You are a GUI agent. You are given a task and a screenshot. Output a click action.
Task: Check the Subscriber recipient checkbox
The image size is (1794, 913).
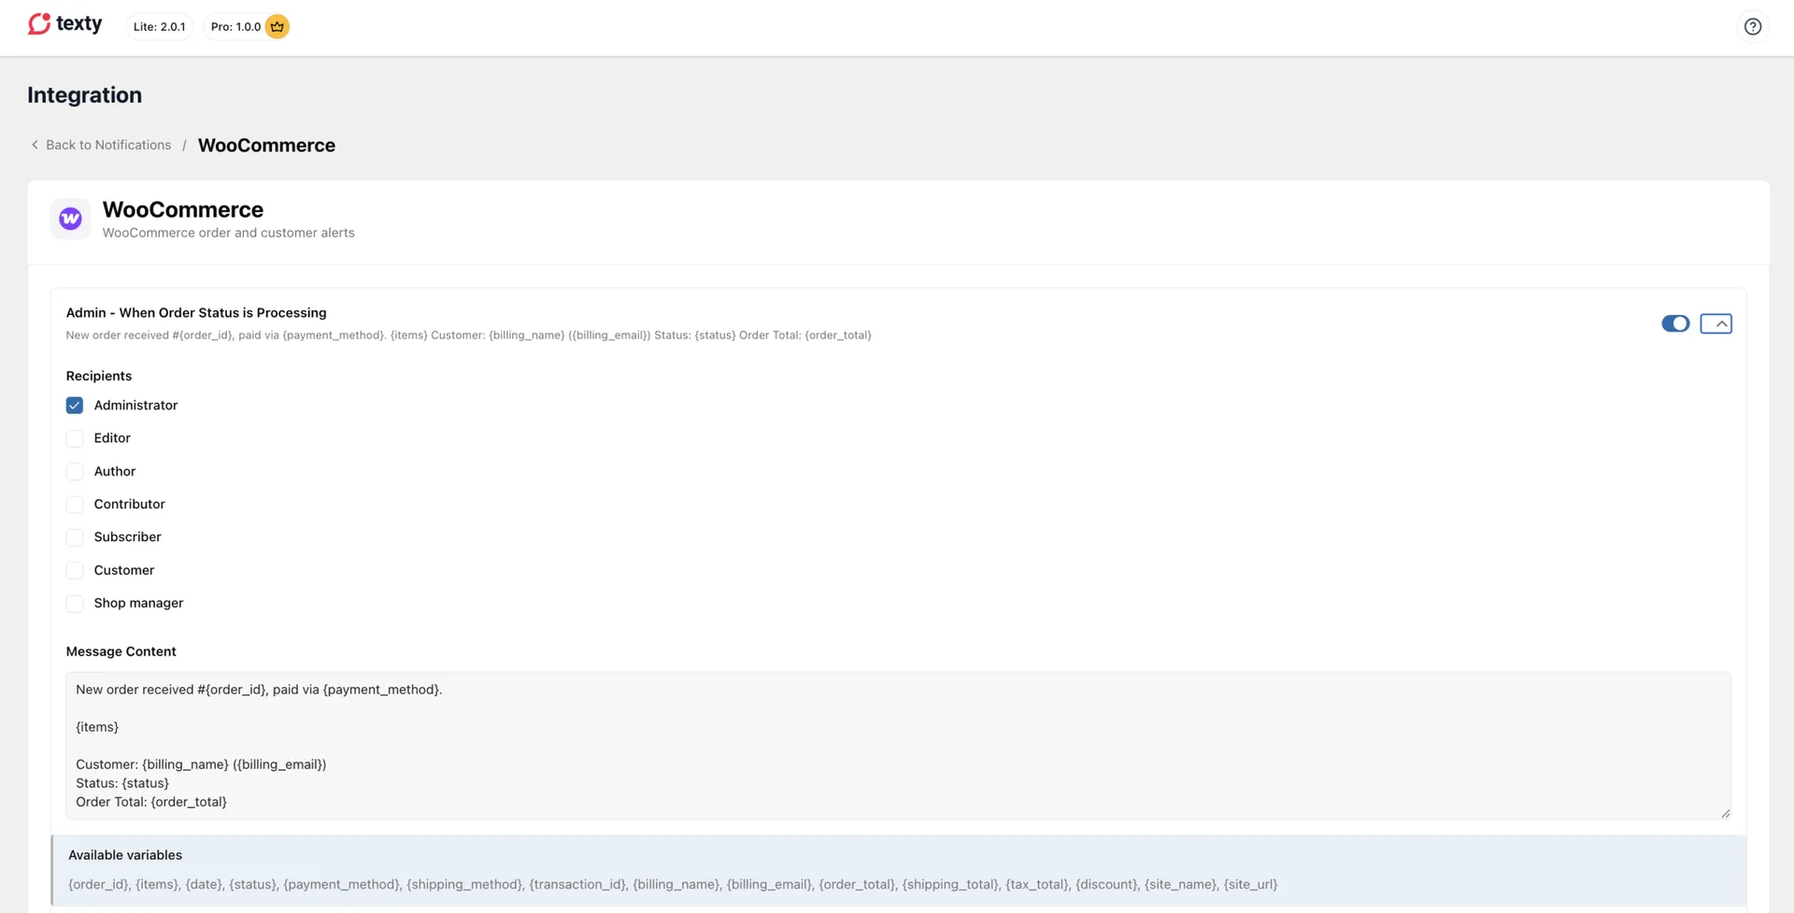pyautogui.click(x=75, y=537)
